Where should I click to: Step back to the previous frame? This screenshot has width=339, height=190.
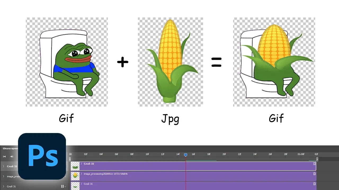(12, 156)
